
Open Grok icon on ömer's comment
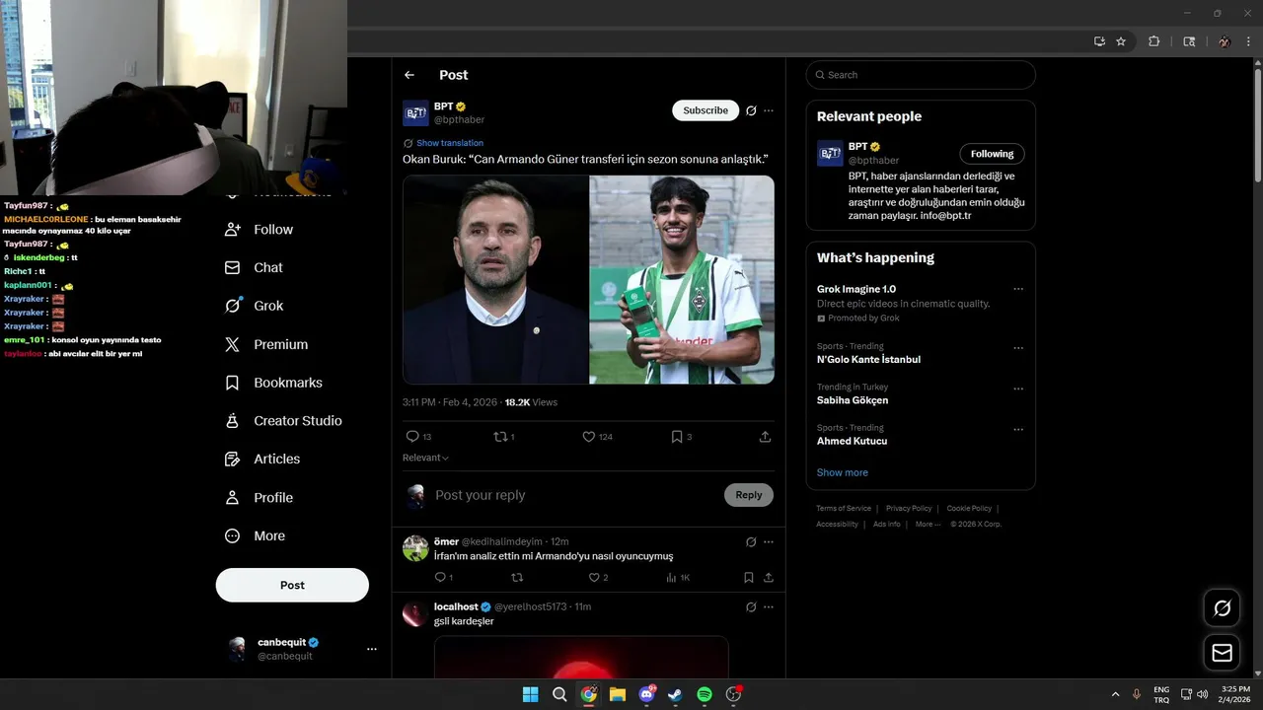[x=751, y=541]
